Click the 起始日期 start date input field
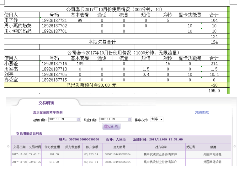Screen dimensions: 239x171 pyautogui.click(x=62, y=119)
